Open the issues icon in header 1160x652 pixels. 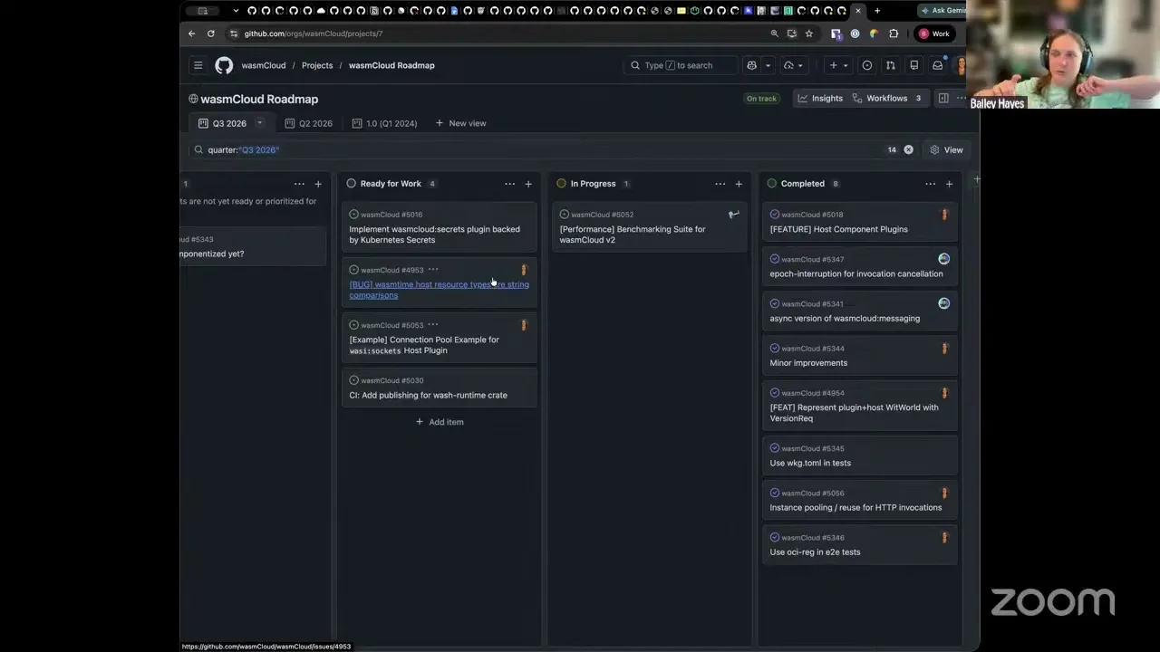[866, 65]
